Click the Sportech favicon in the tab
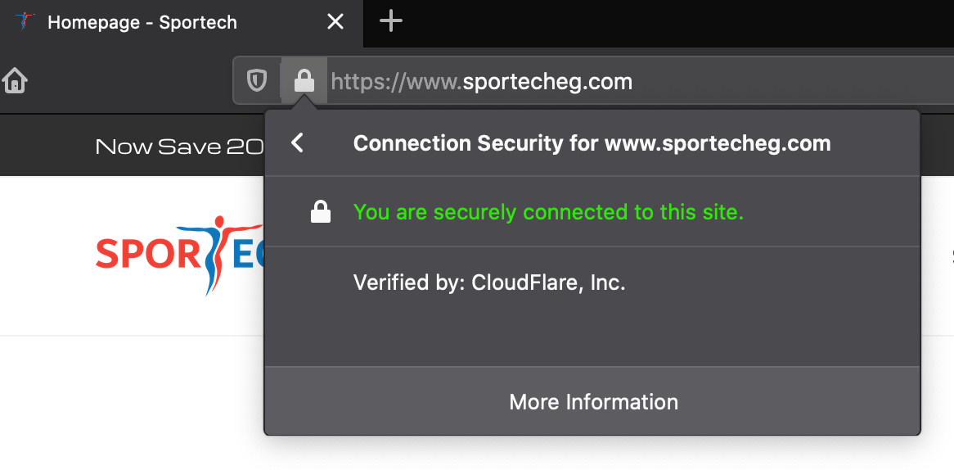The height and width of the screenshot is (470, 954). (x=25, y=22)
